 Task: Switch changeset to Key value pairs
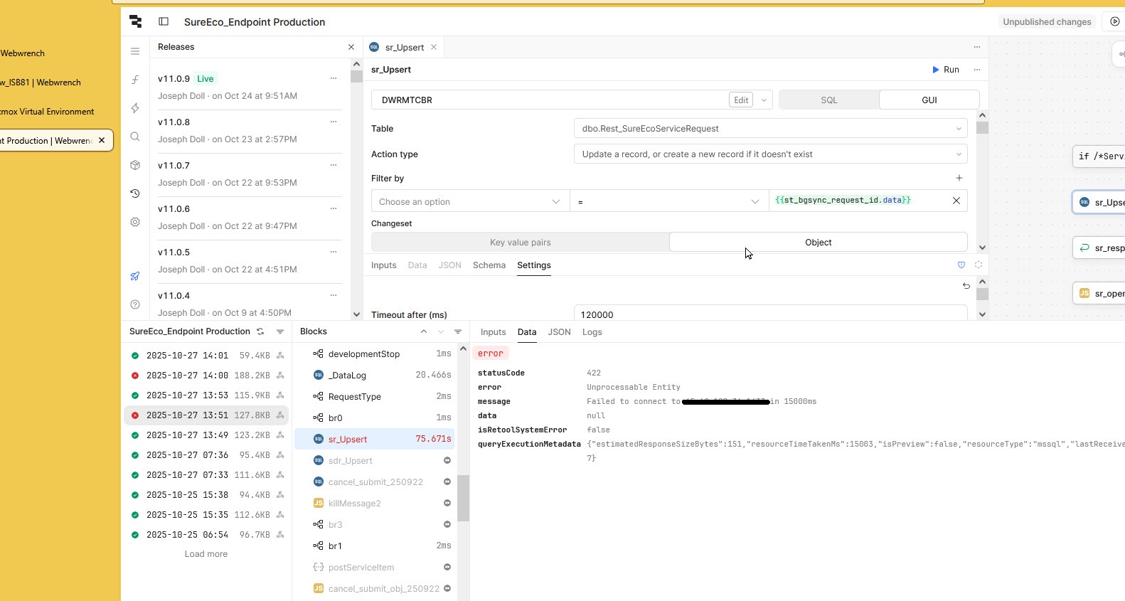[520, 243]
